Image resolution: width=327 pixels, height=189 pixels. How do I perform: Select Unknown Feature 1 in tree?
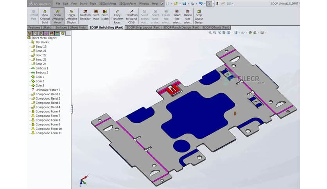click(x=46, y=90)
